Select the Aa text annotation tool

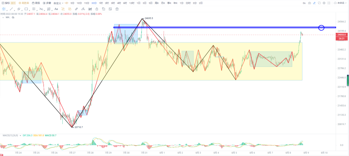click(56, 9)
